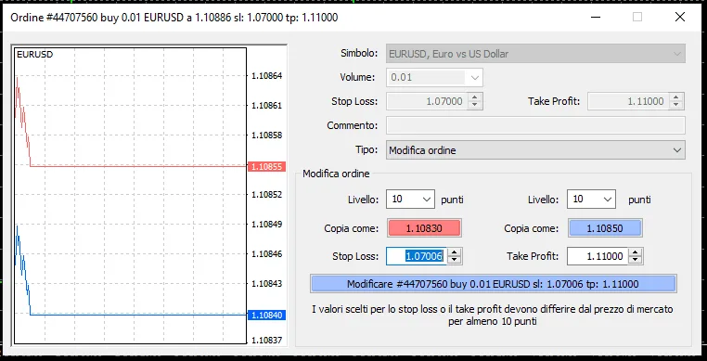The width and height of the screenshot is (707, 361).
Task: Open the Simbolo dropdown EURUSD, Euro vs US Dollar
Action: pos(535,54)
